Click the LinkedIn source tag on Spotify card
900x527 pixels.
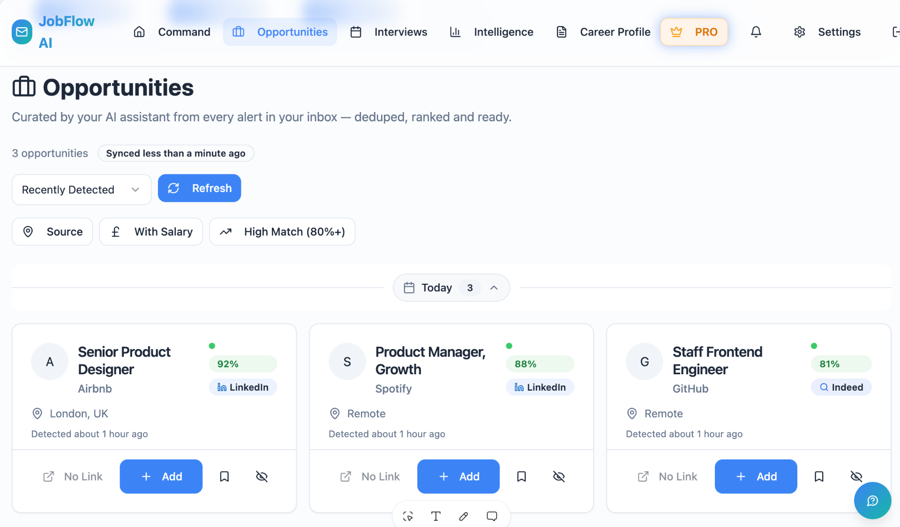[x=540, y=387]
